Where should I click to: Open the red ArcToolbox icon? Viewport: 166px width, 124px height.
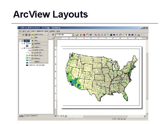[84, 35]
